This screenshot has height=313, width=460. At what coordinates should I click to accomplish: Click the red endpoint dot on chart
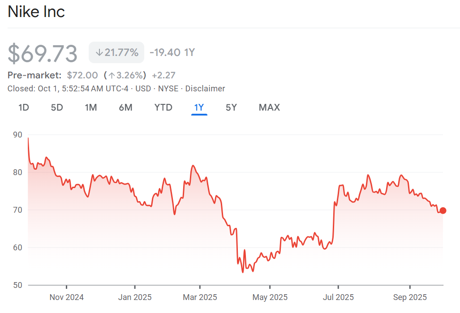pos(443,210)
